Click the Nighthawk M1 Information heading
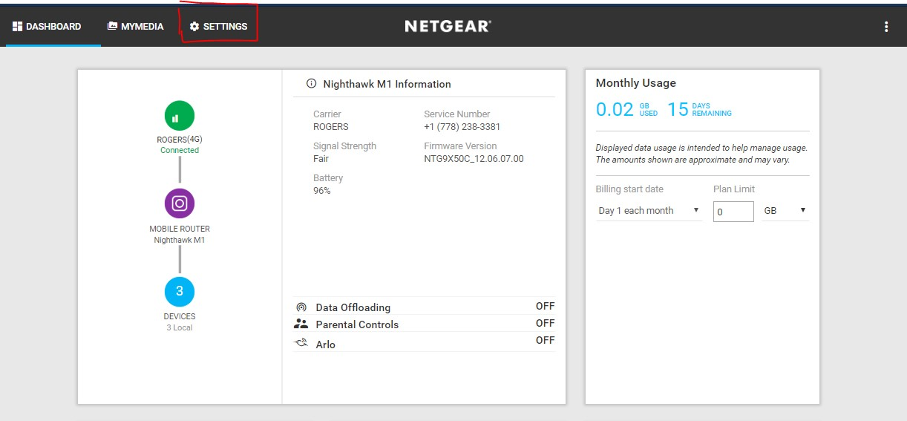 point(387,84)
